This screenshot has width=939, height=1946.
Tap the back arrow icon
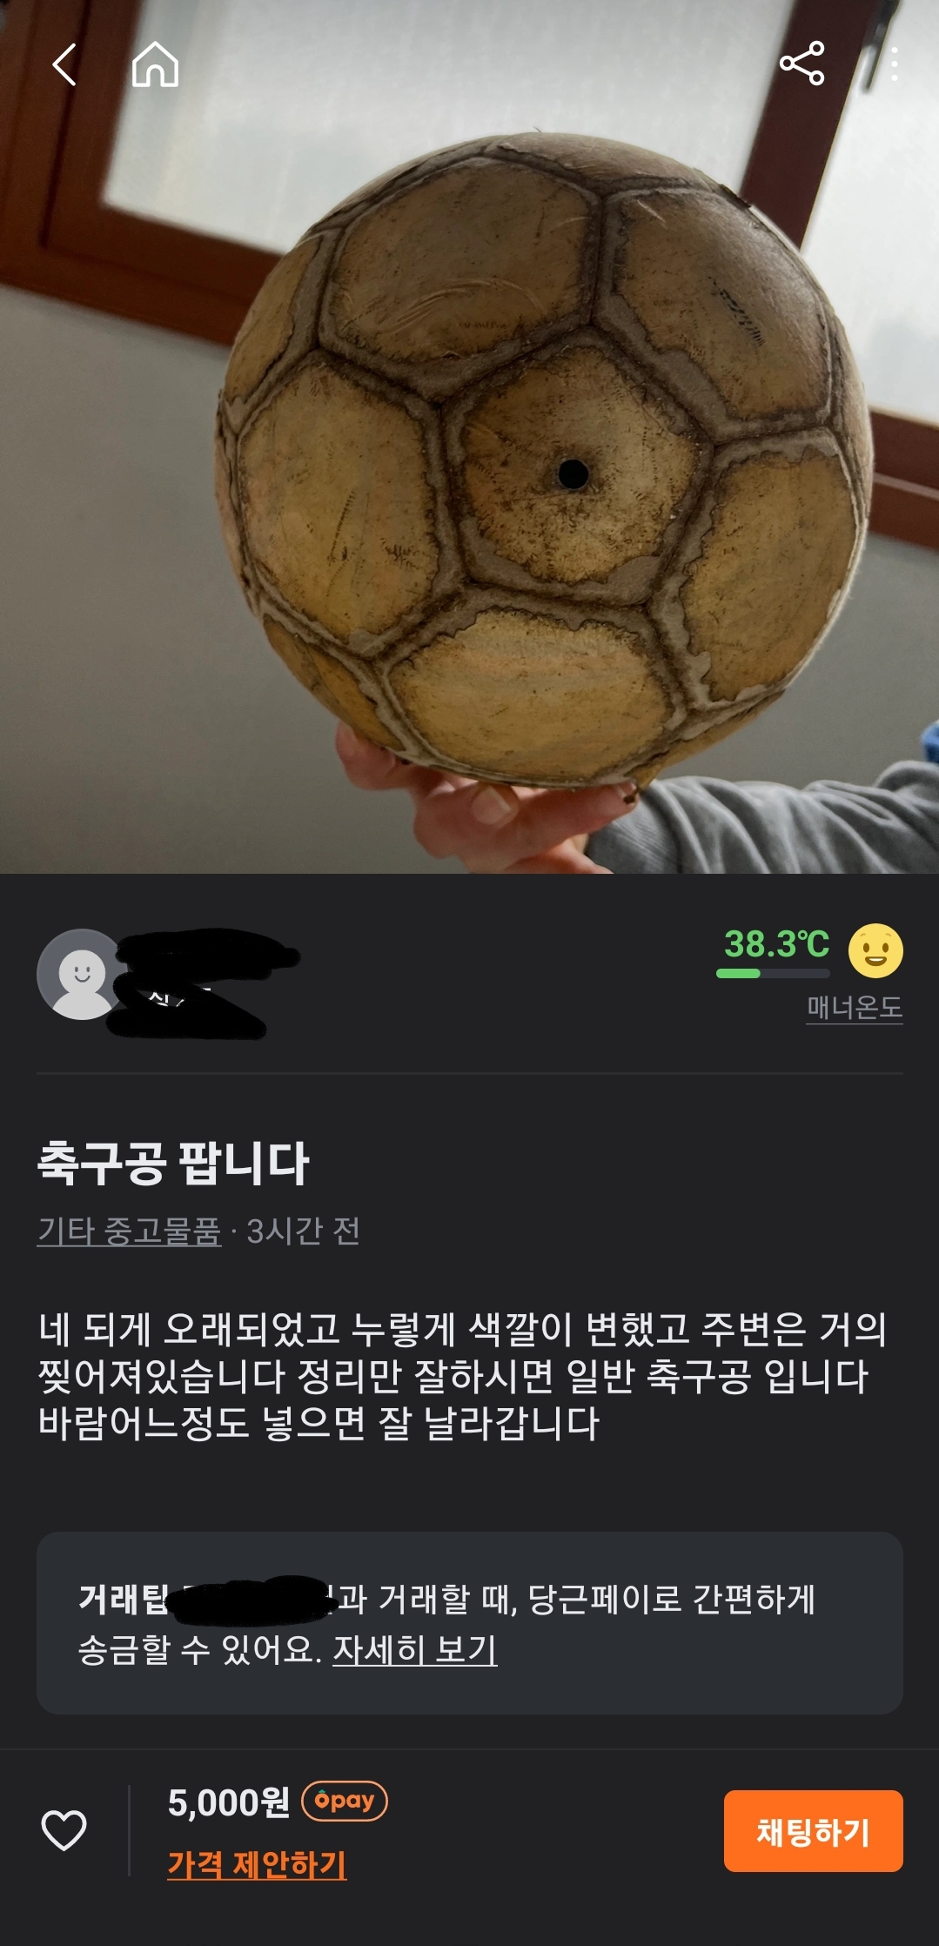click(x=64, y=64)
